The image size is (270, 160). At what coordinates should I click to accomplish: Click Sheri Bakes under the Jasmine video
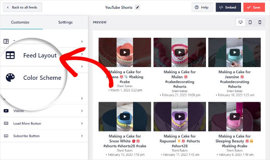tap(235, 91)
